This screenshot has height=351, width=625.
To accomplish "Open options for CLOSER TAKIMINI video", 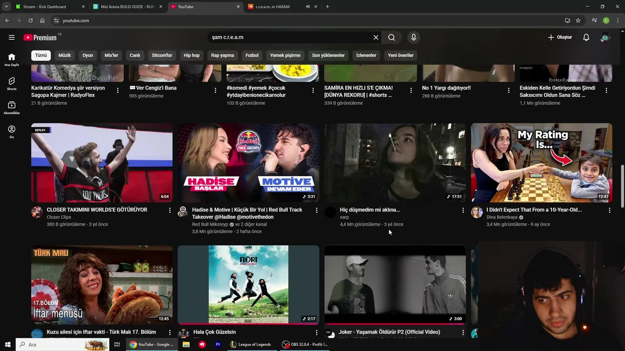I will (x=170, y=210).
